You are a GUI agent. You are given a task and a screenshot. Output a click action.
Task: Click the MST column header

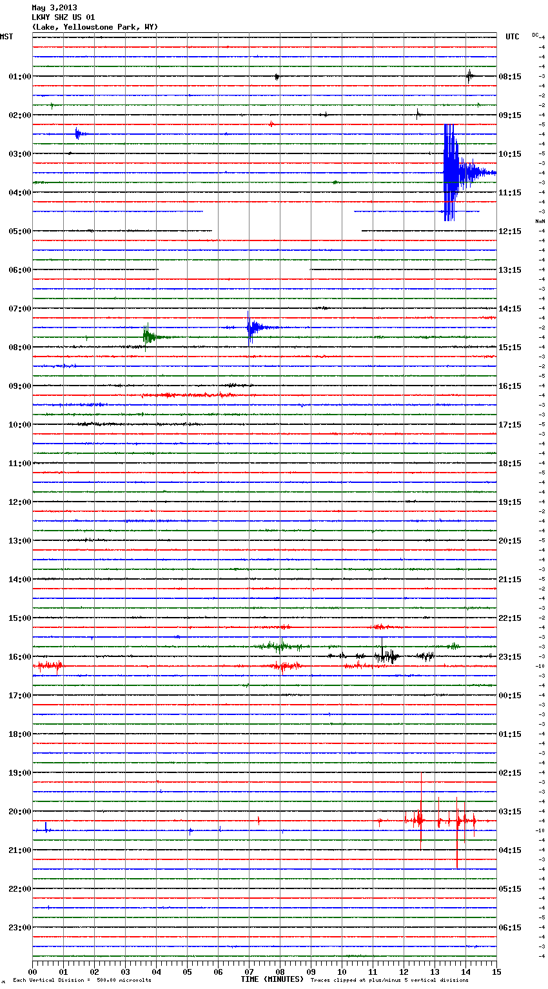point(6,37)
